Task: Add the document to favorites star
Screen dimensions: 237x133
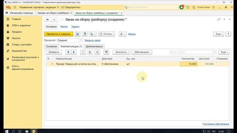Action: (61, 20)
